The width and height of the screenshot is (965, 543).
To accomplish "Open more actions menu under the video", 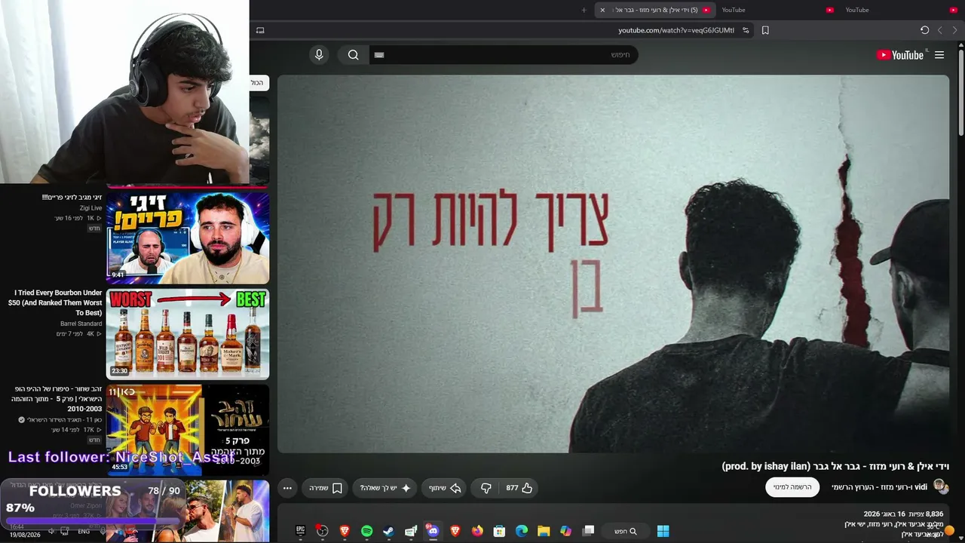I will pos(287,488).
